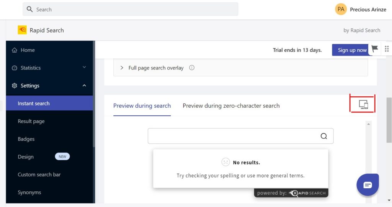Click the Settings gear icon
392x207 pixels.
click(15, 86)
